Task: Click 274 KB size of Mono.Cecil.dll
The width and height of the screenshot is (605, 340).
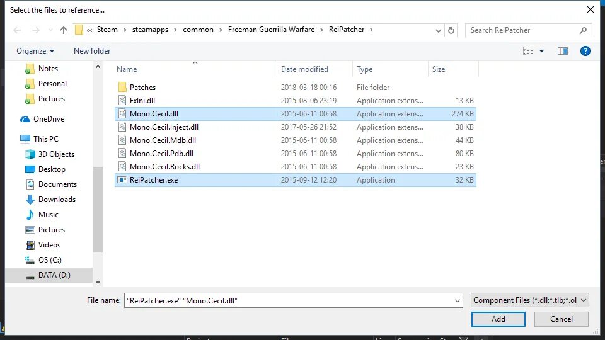Action: (462, 114)
